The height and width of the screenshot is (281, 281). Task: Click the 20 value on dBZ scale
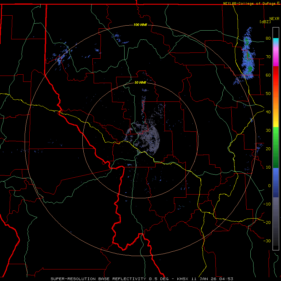(x=268, y=149)
